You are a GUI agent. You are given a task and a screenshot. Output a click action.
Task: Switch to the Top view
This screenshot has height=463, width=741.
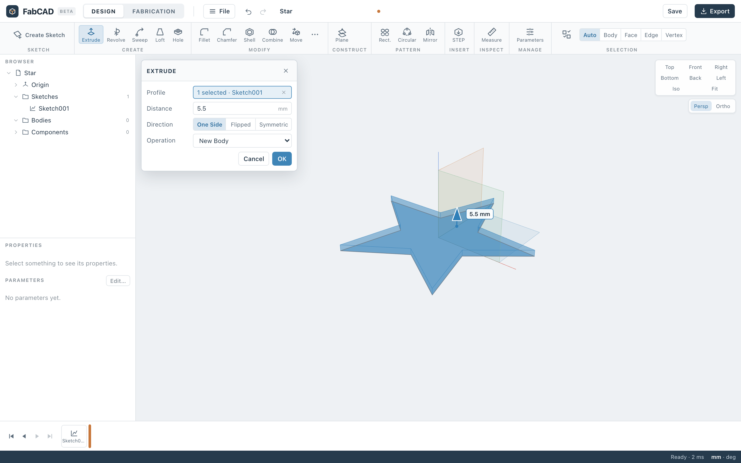point(669,67)
